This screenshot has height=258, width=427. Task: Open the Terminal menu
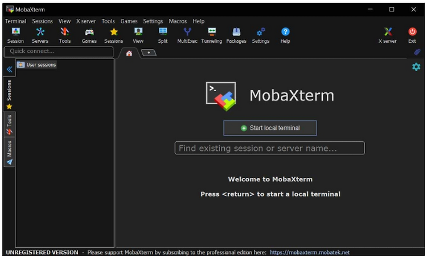pos(15,21)
